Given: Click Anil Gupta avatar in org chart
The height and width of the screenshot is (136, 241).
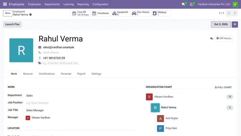Looking at the screenshot, I should pyautogui.click(x=160, y=118).
